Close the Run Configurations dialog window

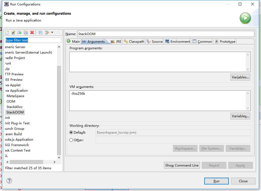coord(253,4)
